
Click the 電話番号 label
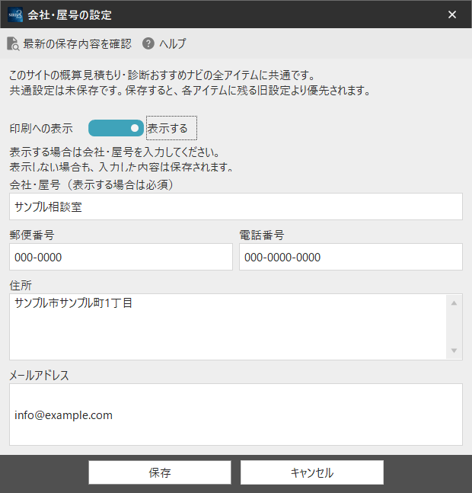click(x=262, y=235)
